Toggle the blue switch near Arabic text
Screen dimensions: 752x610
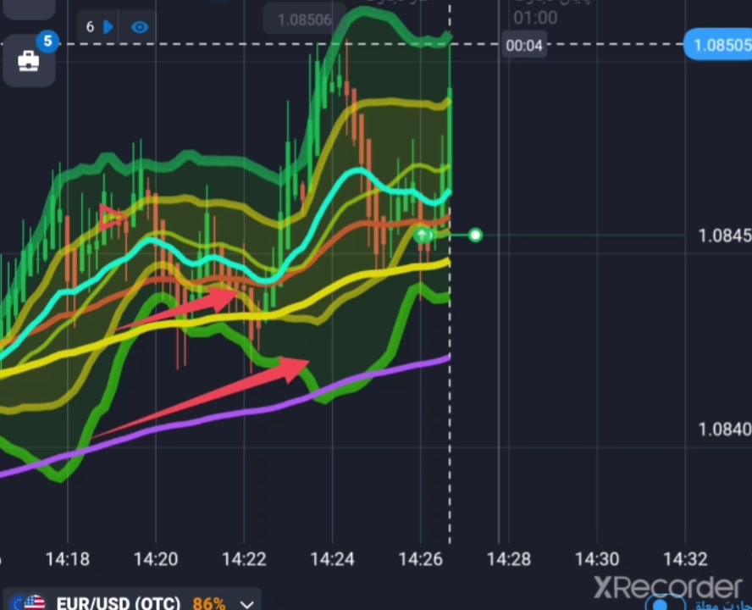664,603
